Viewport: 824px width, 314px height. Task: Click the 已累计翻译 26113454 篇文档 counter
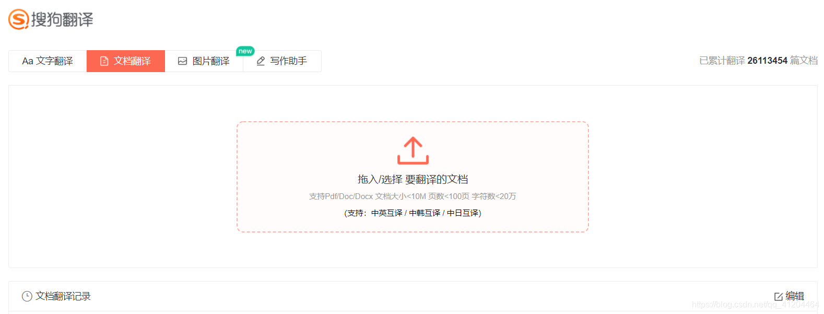pos(758,61)
